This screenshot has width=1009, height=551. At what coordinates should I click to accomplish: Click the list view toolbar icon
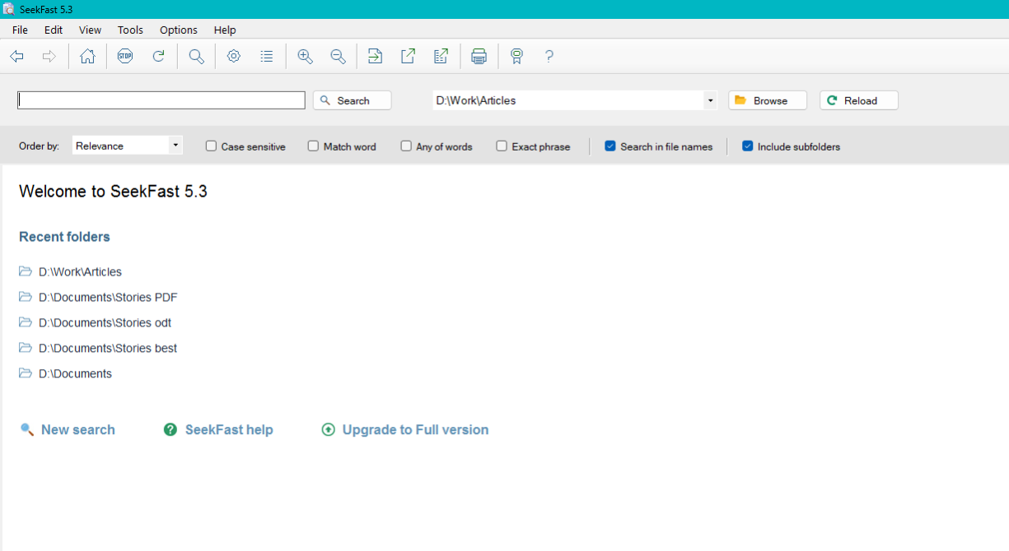click(x=267, y=57)
